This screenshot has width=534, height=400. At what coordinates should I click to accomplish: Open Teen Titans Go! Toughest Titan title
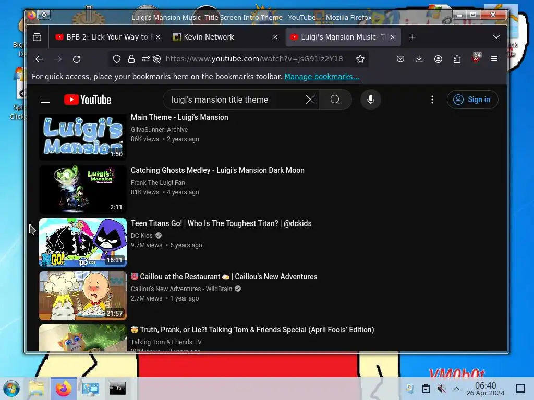pos(221,223)
